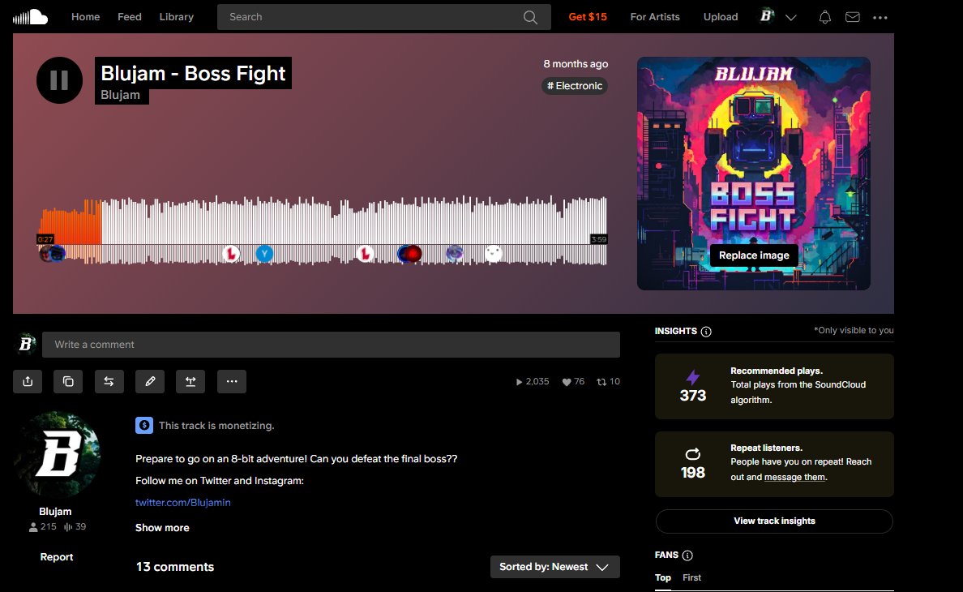Open the Sorted by Newest dropdown

(554, 567)
